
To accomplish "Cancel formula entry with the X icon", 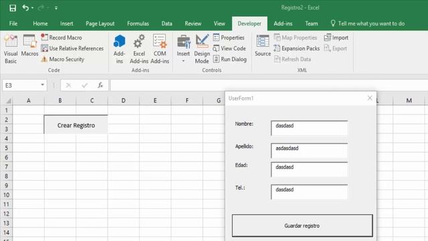I will click(x=68, y=85).
